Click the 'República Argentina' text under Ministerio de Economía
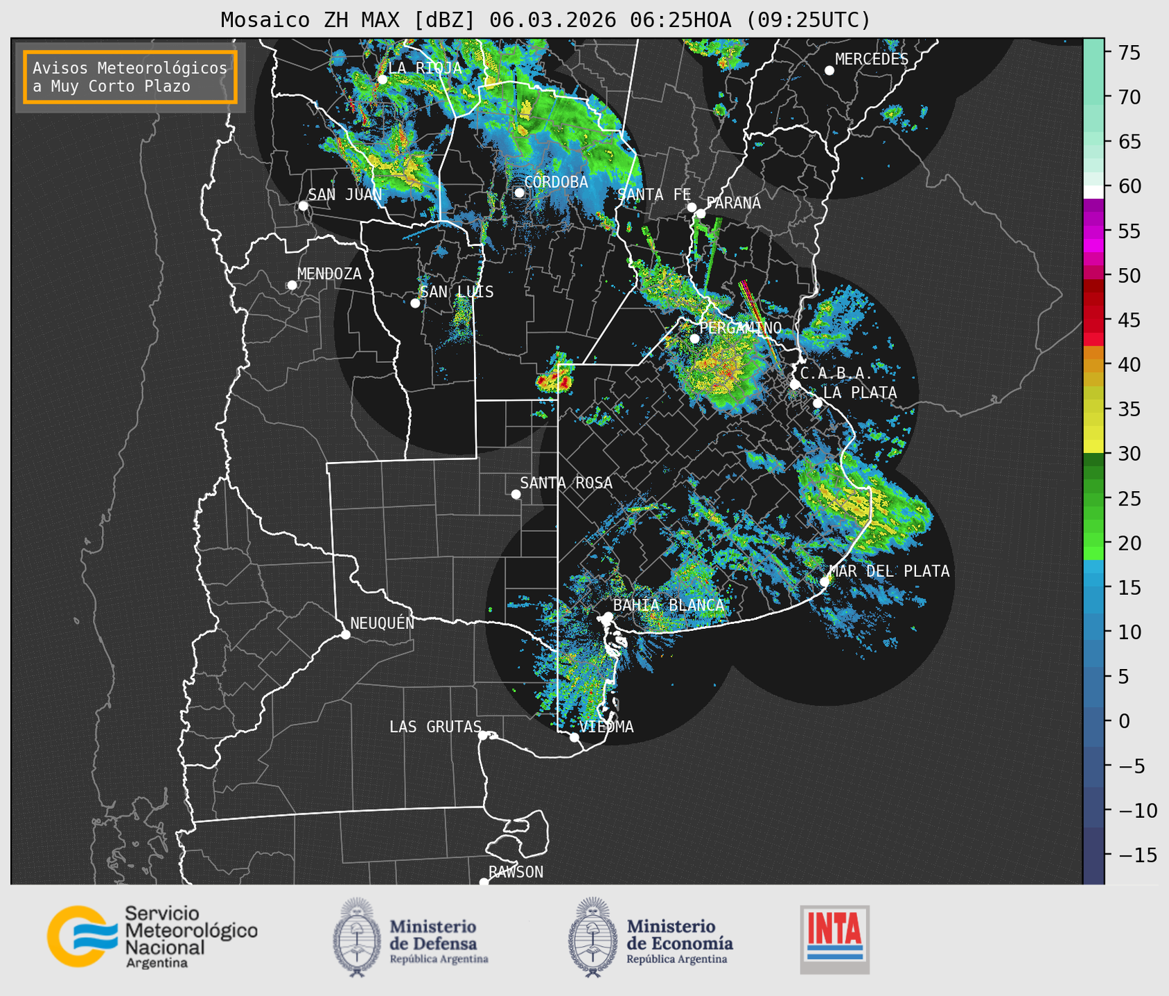This screenshot has width=1169, height=996. click(x=677, y=959)
